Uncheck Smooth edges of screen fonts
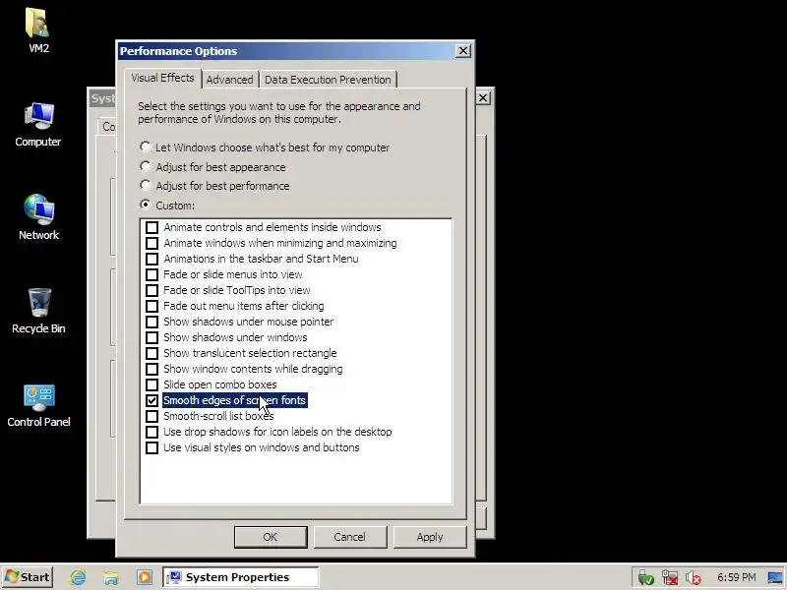This screenshot has height=590, width=787. click(152, 400)
